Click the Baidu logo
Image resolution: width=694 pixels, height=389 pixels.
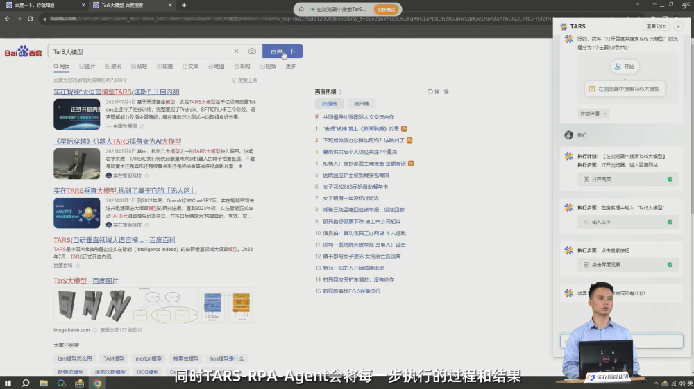pos(23,51)
